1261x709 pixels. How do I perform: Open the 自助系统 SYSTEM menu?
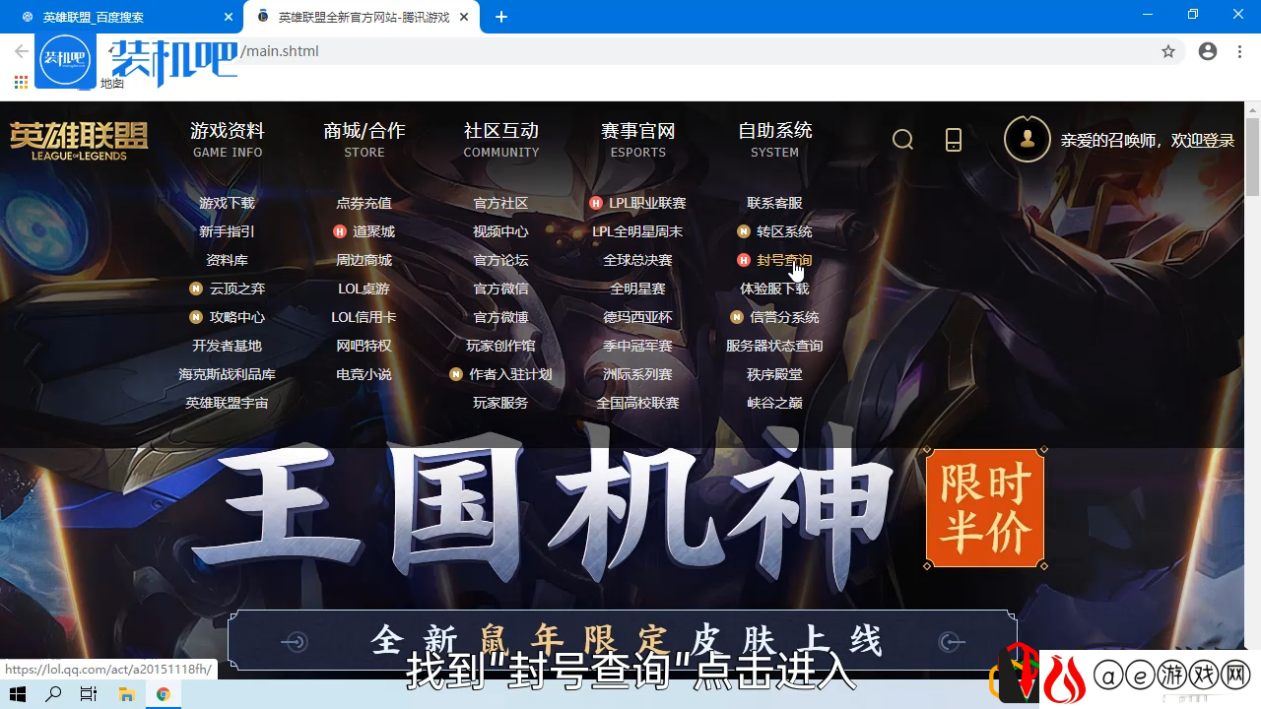[775, 140]
